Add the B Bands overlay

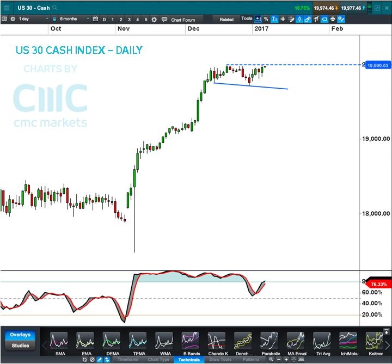coord(191,343)
